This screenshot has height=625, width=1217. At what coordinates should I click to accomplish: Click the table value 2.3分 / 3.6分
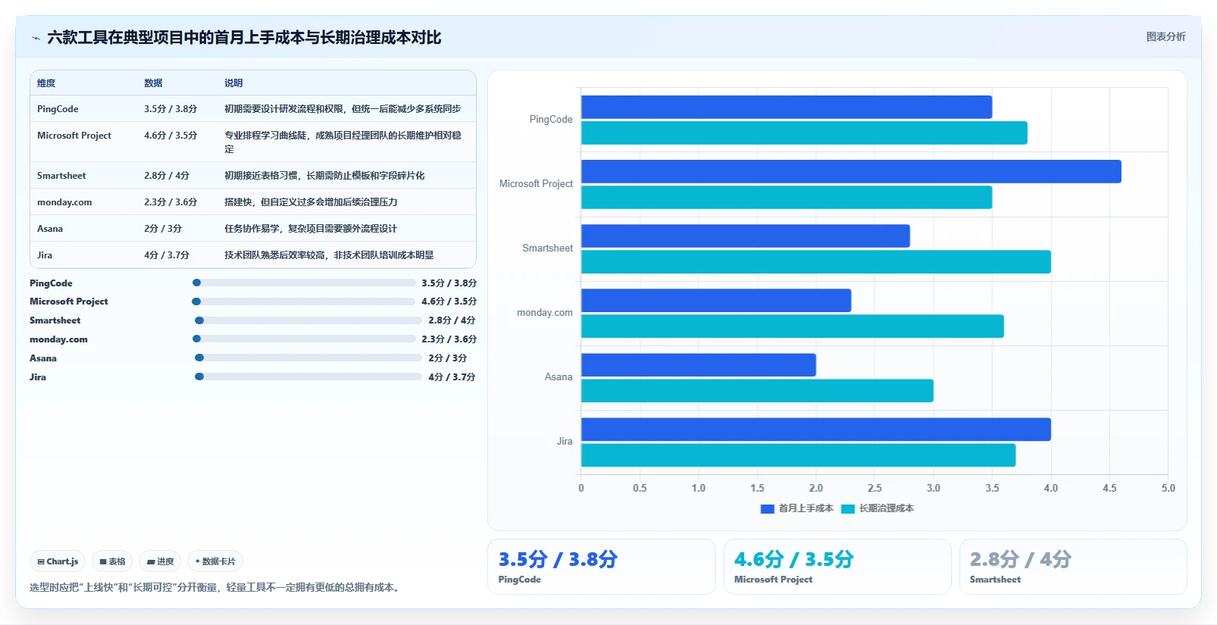(171, 202)
